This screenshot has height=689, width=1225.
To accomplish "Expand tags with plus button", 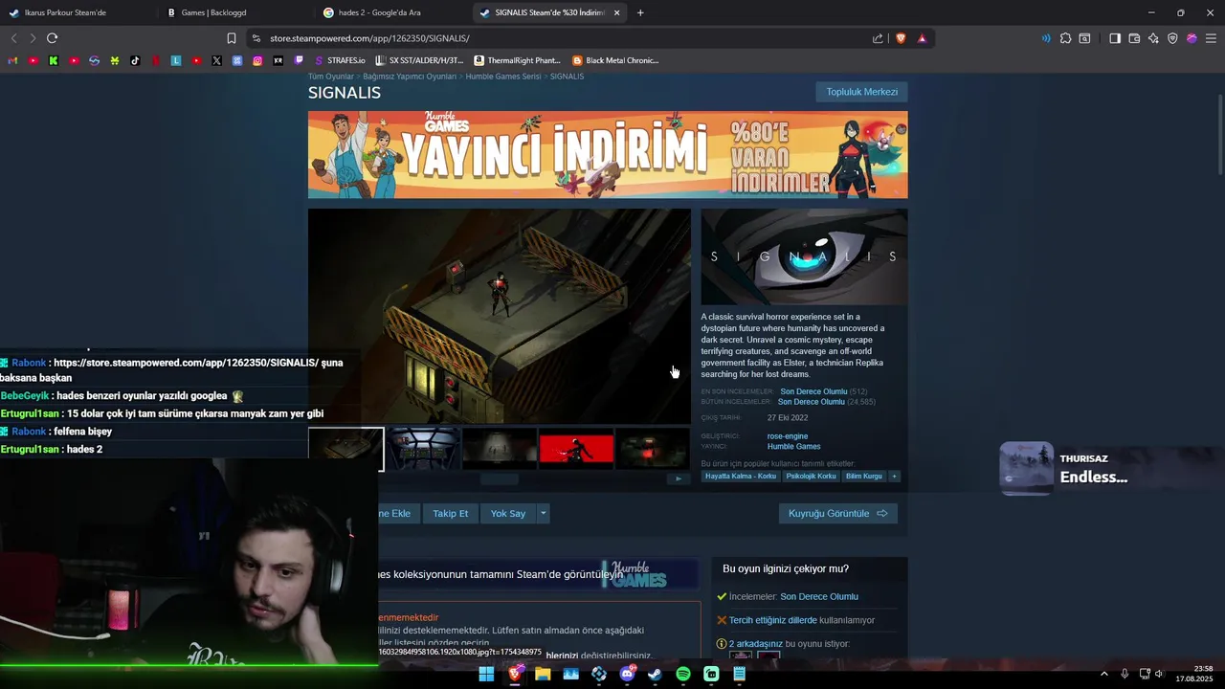I will [895, 476].
